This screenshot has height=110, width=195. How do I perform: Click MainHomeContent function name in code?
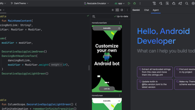coord(19,21)
